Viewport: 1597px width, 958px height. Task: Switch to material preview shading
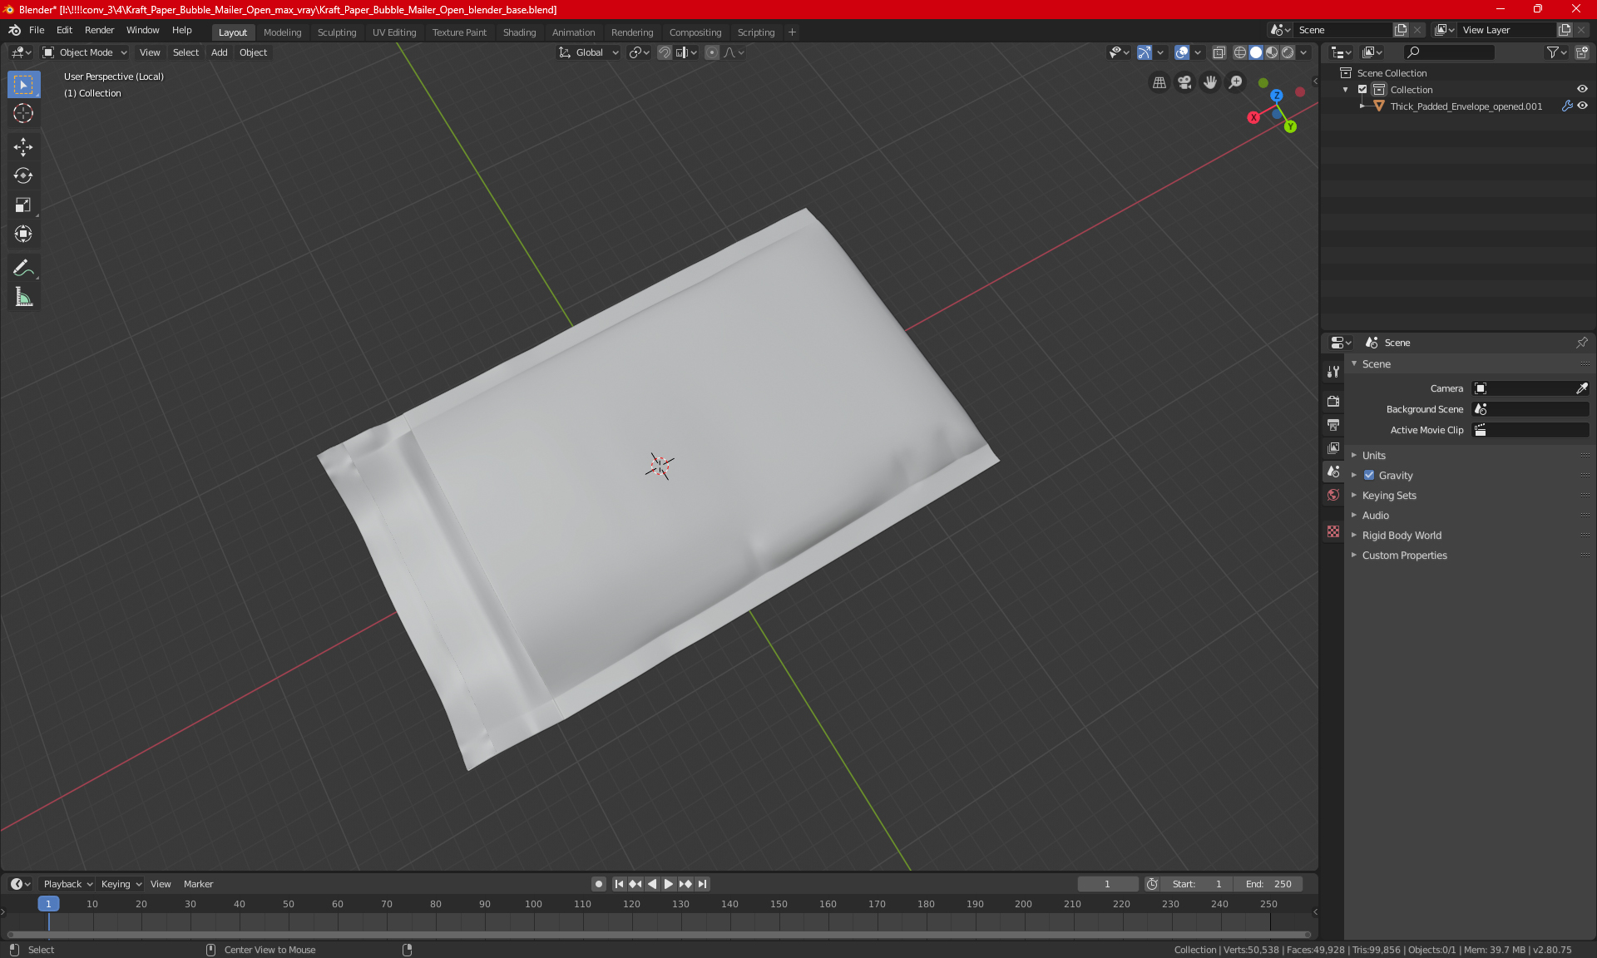click(x=1272, y=52)
